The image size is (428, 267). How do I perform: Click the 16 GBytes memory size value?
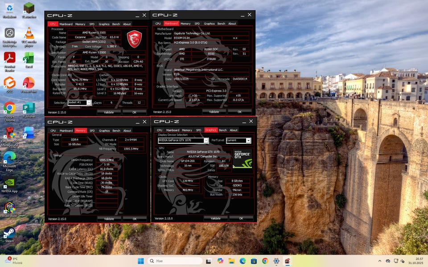click(74, 144)
